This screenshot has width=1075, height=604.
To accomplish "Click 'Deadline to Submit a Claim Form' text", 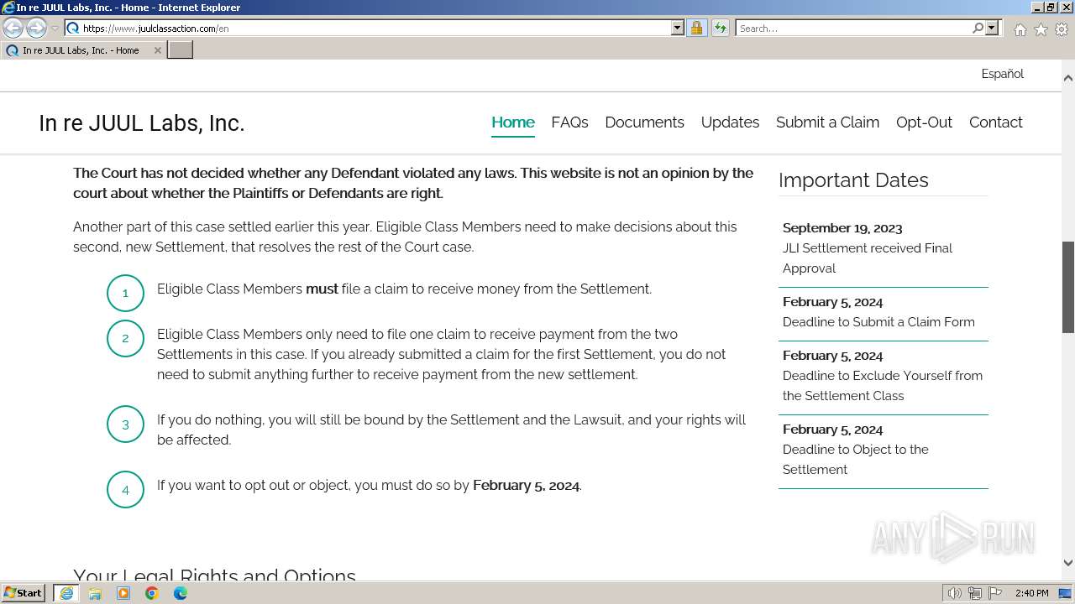I will pyautogui.click(x=878, y=322).
